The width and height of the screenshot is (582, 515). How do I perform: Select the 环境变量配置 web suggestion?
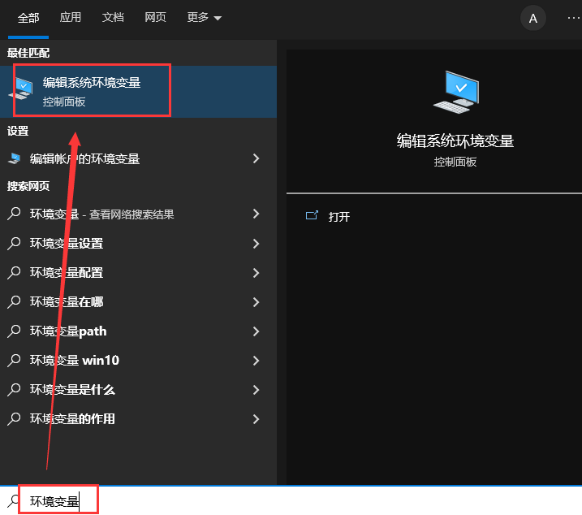pos(67,272)
